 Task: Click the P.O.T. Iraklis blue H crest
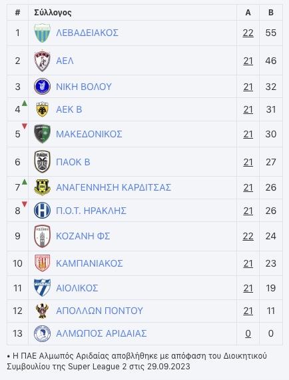(x=42, y=211)
